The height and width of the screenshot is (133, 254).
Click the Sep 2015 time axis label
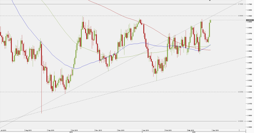point(51,130)
